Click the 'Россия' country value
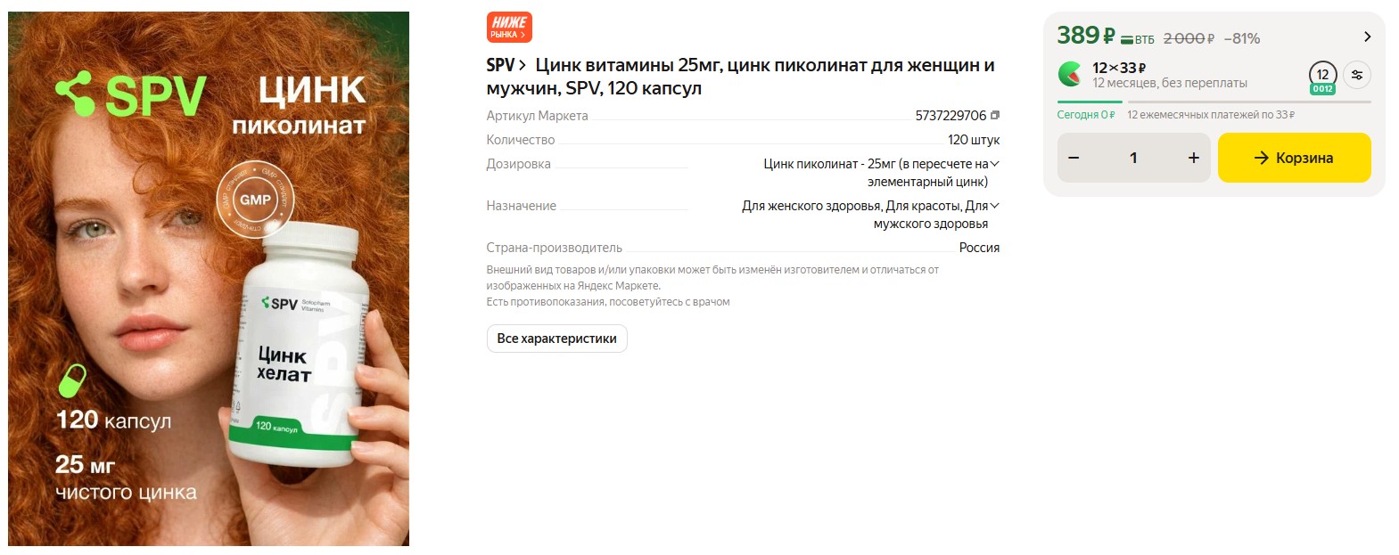 click(x=979, y=248)
